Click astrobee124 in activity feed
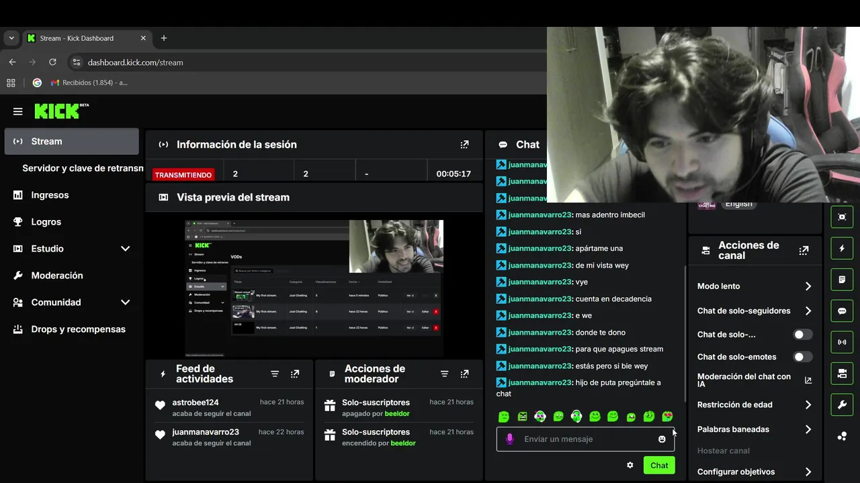 pyautogui.click(x=196, y=402)
